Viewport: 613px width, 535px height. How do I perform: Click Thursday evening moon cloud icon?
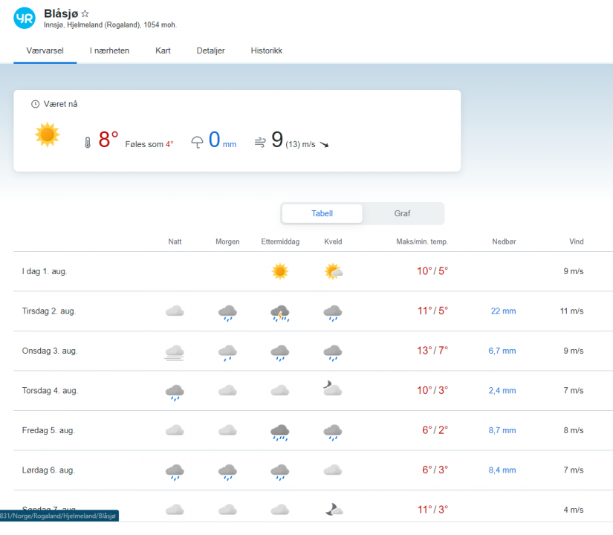(x=332, y=389)
